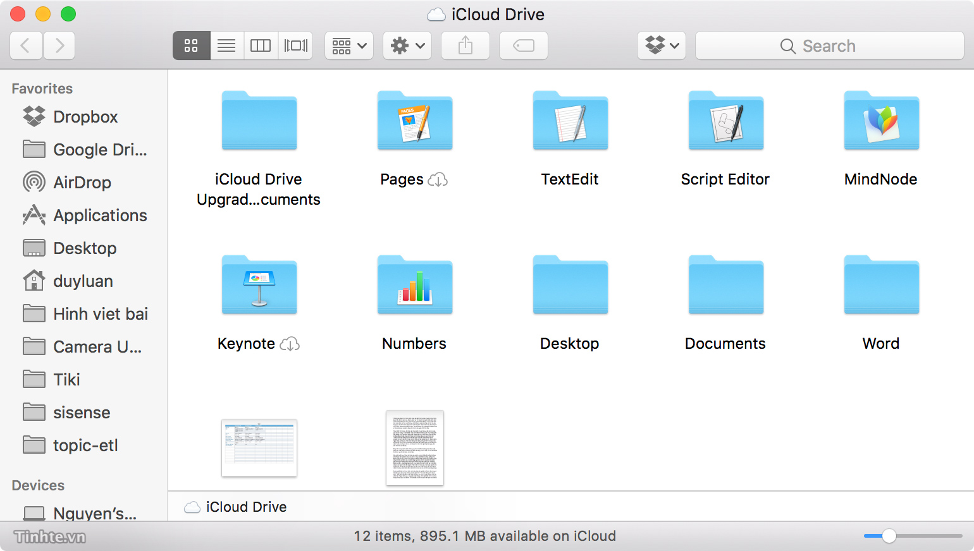
Task: Switch to column view
Action: [x=261, y=45]
